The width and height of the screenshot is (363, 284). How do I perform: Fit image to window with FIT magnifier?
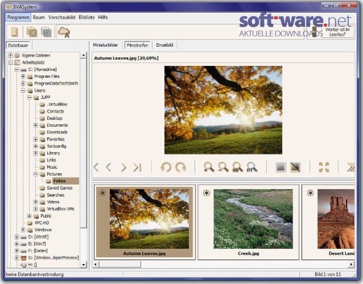coord(251,167)
